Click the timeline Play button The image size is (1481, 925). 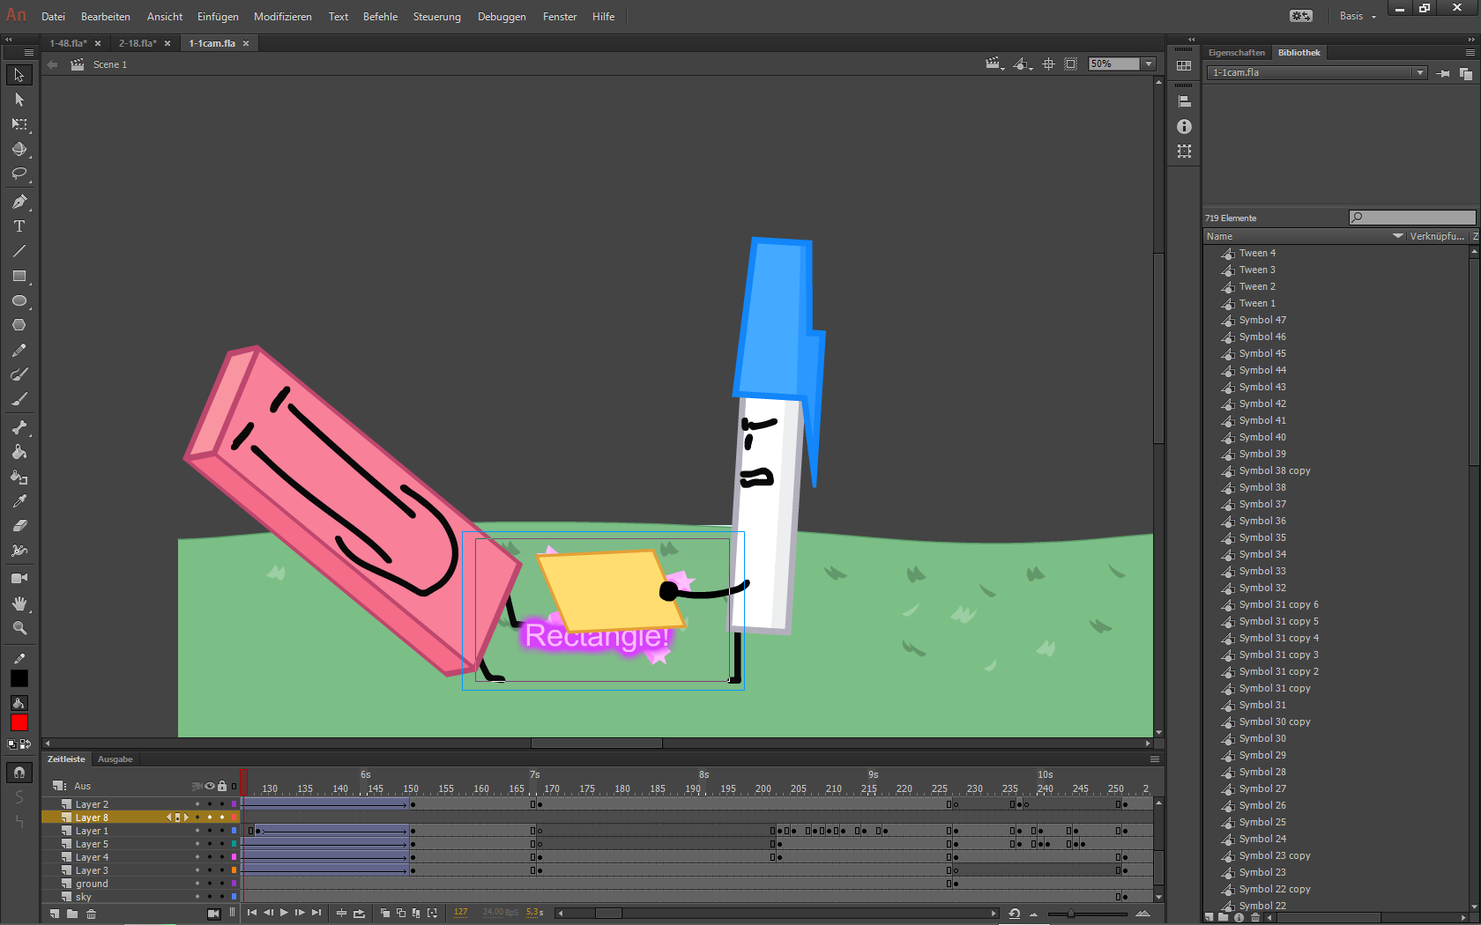284,914
